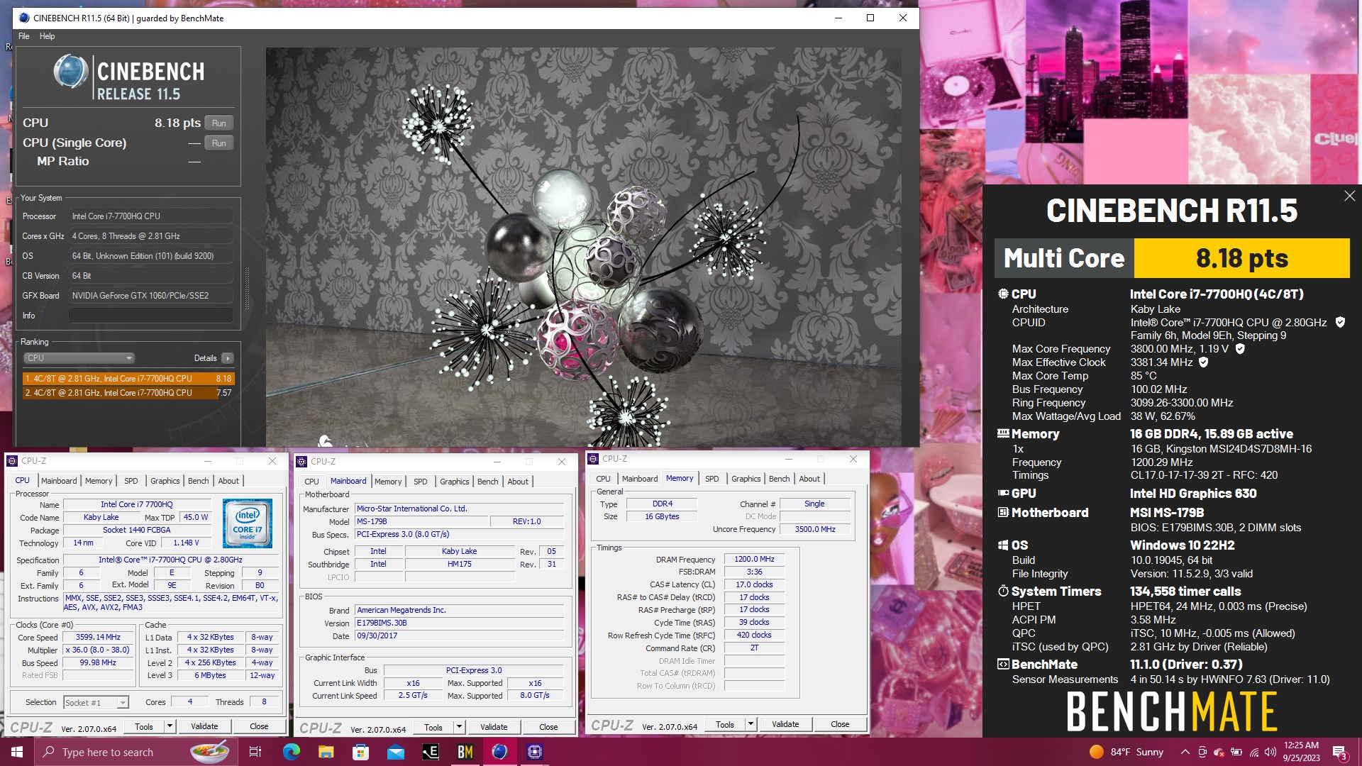Viewport: 1362px width, 766px height.
Task: Expand ranking Details arrow in Cinebench
Action: coord(228,358)
